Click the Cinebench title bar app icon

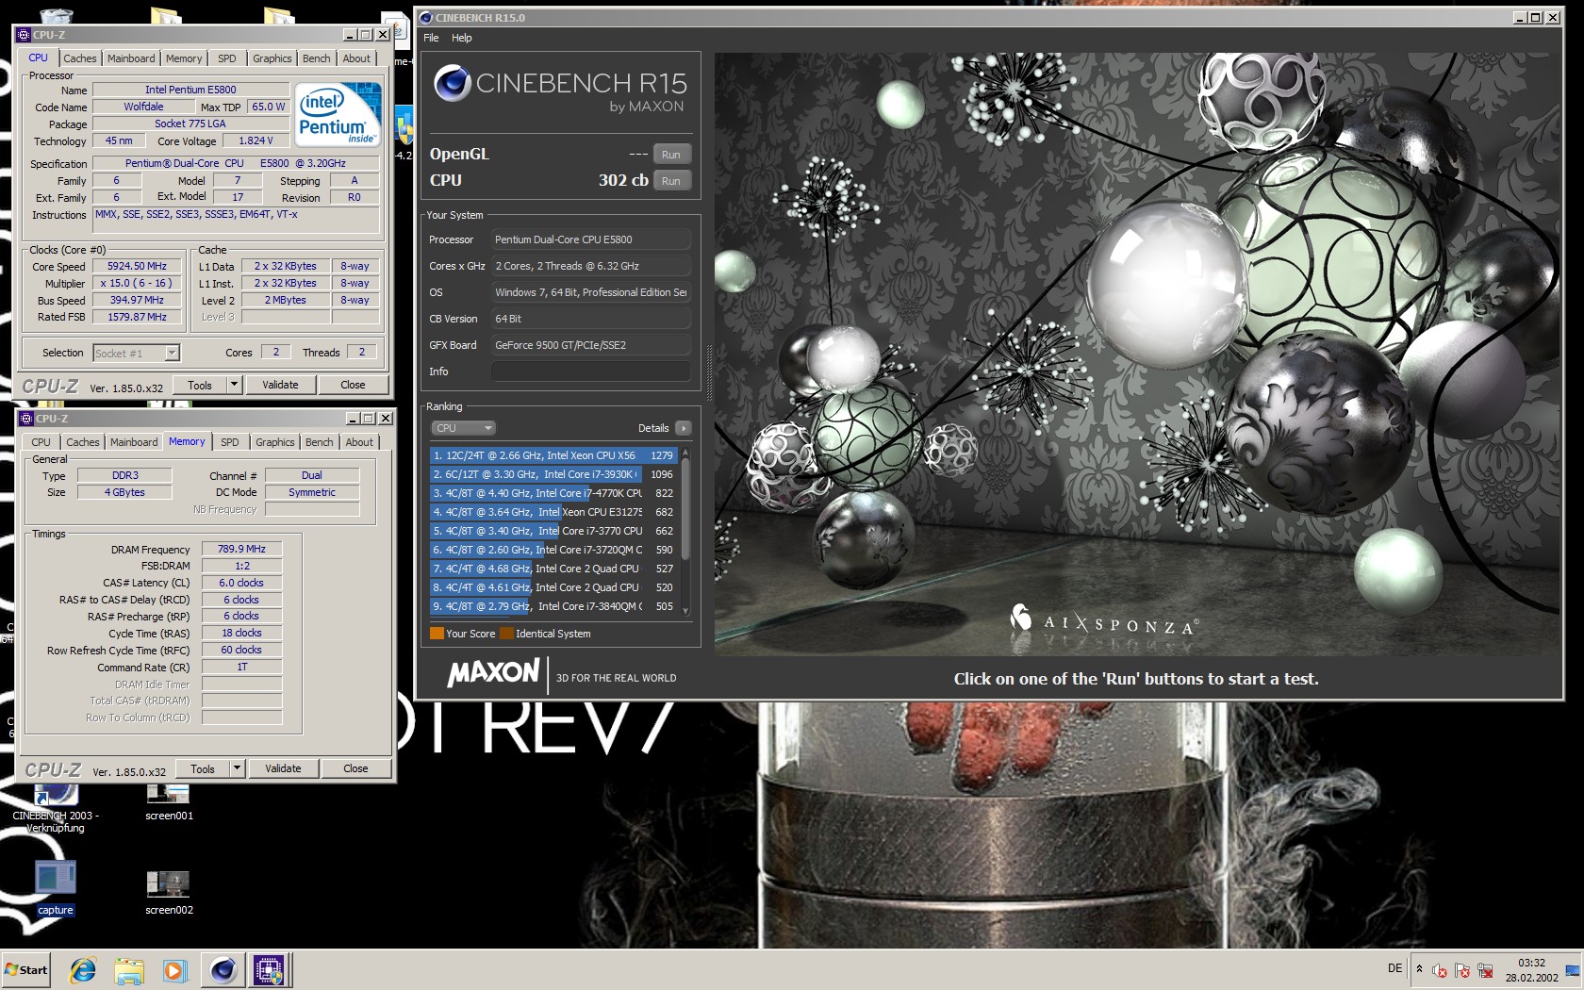click(425, 17)
